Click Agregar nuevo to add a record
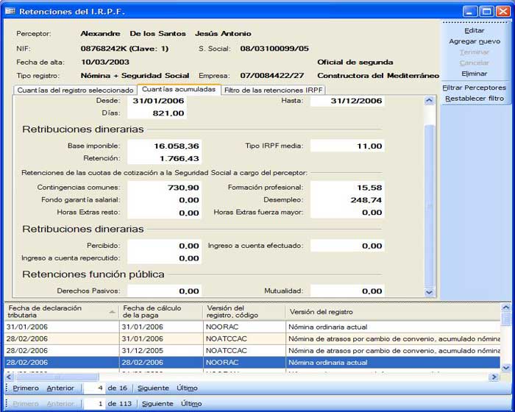This screenshot has width=515, height=412. pos(475,42)
